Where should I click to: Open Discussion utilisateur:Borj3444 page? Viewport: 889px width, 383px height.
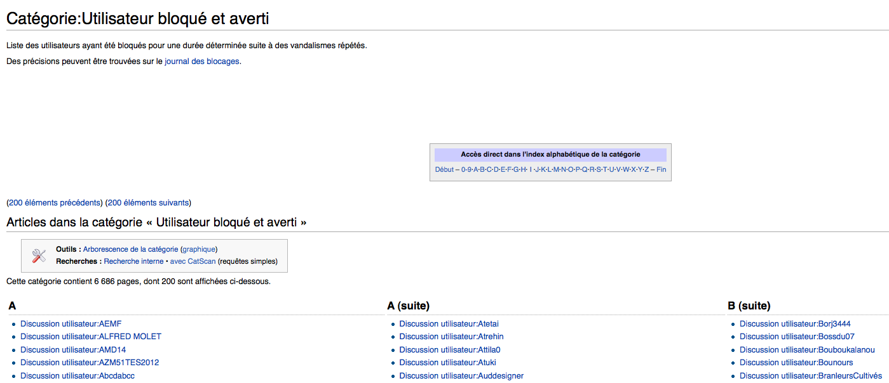click(795, 324)
